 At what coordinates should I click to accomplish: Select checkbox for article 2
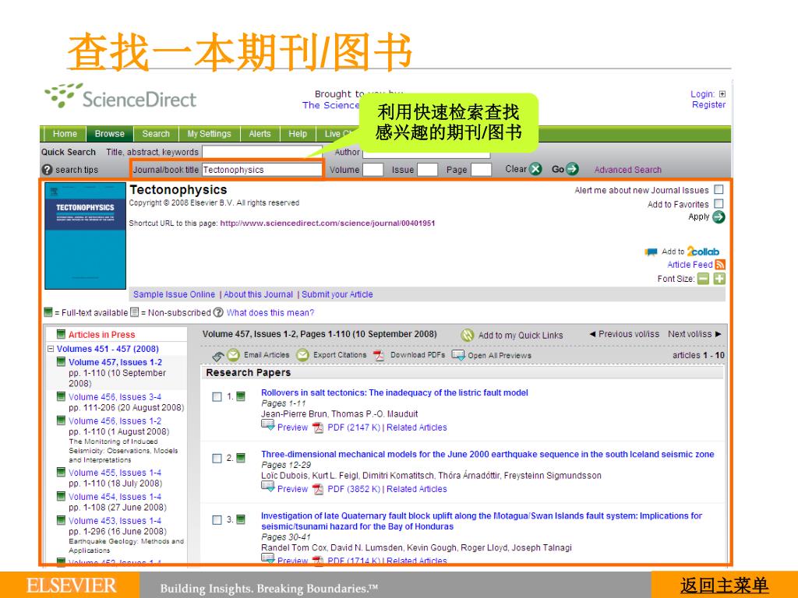pyautogui.click(x=217, y=458)
